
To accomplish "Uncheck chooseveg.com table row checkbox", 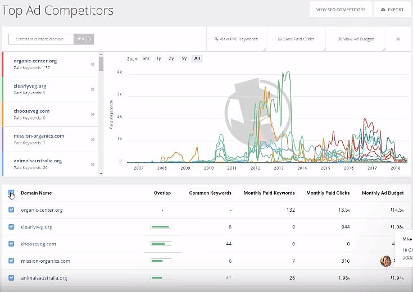I will coord(11,244).
